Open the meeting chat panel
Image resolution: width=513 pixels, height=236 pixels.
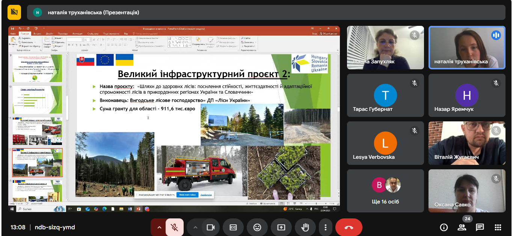(x=480, y=227)
